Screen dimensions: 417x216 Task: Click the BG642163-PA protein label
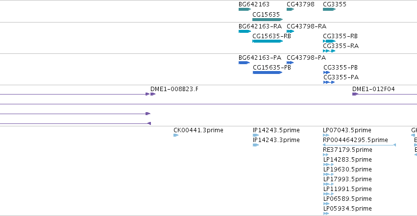(x=260, y=58)
